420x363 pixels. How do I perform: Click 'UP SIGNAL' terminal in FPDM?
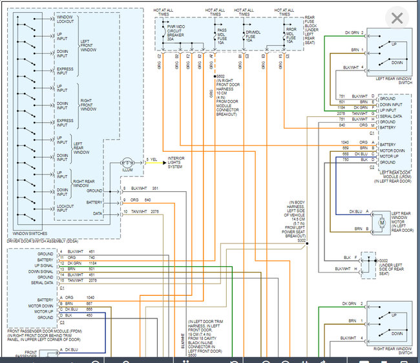point(44,265)
